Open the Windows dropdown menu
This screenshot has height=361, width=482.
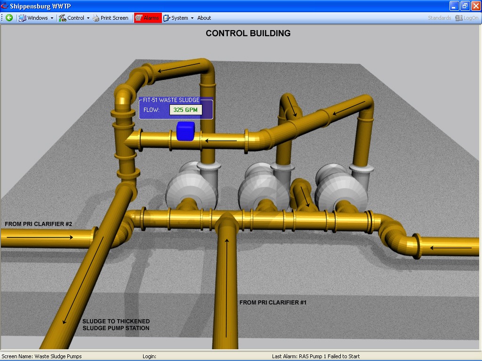tap(36, 18)
